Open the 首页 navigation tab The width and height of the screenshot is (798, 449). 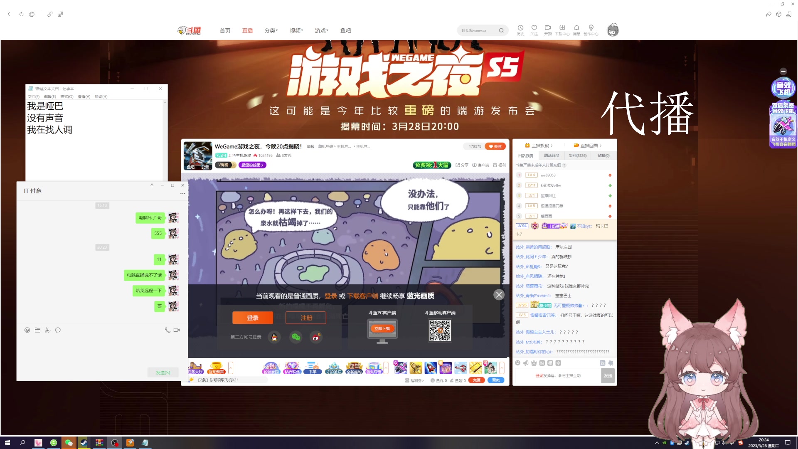click(225, 30)
